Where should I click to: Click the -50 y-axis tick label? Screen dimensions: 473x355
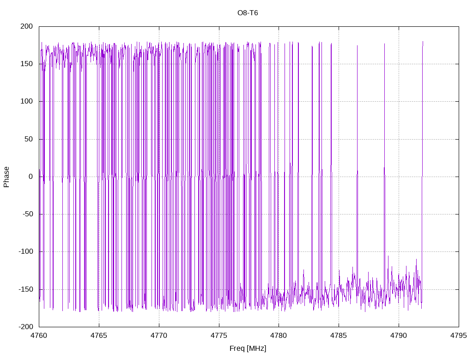(28, 214)
